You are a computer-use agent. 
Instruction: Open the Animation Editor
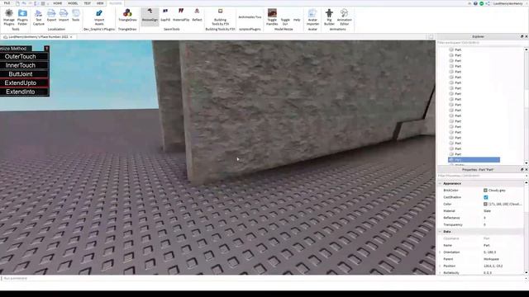coord(344,17)
